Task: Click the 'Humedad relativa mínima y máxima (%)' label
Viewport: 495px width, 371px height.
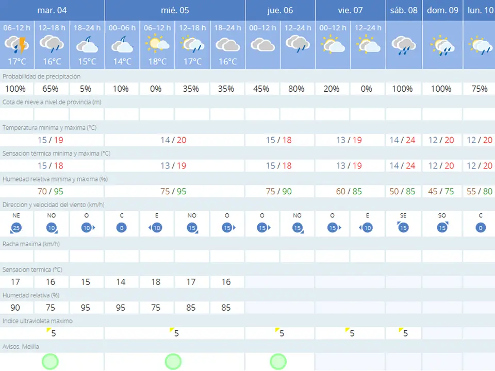Action: [x=55, y=179]
